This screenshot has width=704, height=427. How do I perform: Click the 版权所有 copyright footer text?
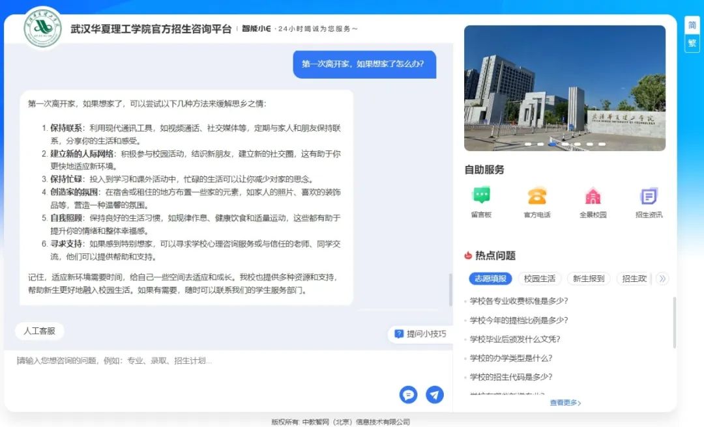pos(340,422)
